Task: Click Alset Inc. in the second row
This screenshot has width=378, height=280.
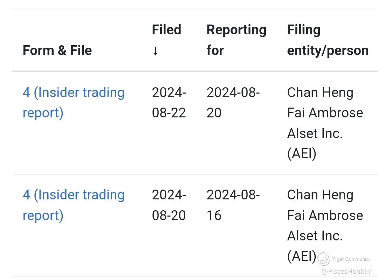Action: click(x=315, y=235)
